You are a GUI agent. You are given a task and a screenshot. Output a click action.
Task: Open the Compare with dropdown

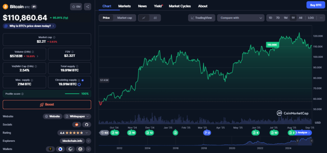click(241, 18)
